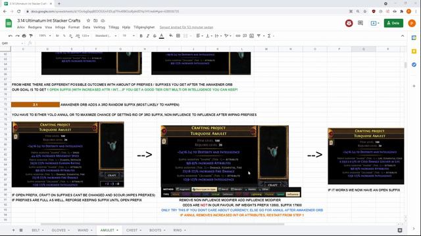Click the green Dela share button
Image resolution: width=421 pixels, height=236 pixels.
393,23
